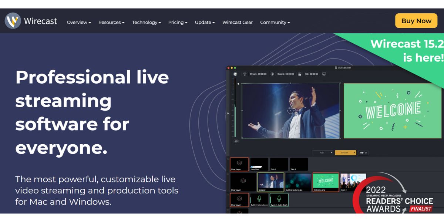Viewport: 444px width, 222px height.
Task: Expand the left shot sidebar panel
Action: click(228, 114)
